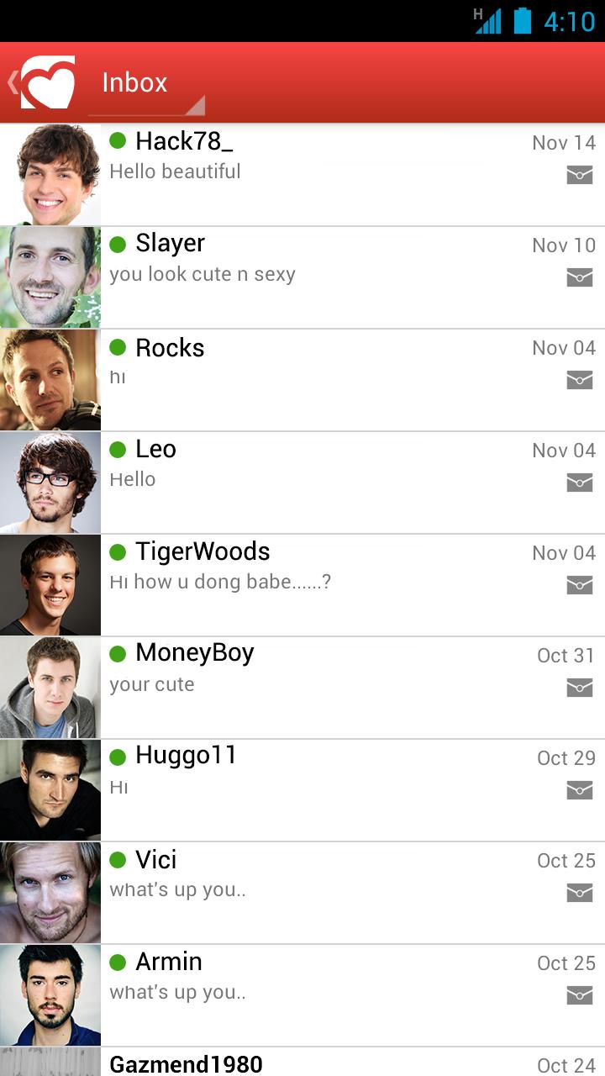Click envelope icon on Armin message
This screenshot has width=605, height=1076.
(x=580, y=995)
